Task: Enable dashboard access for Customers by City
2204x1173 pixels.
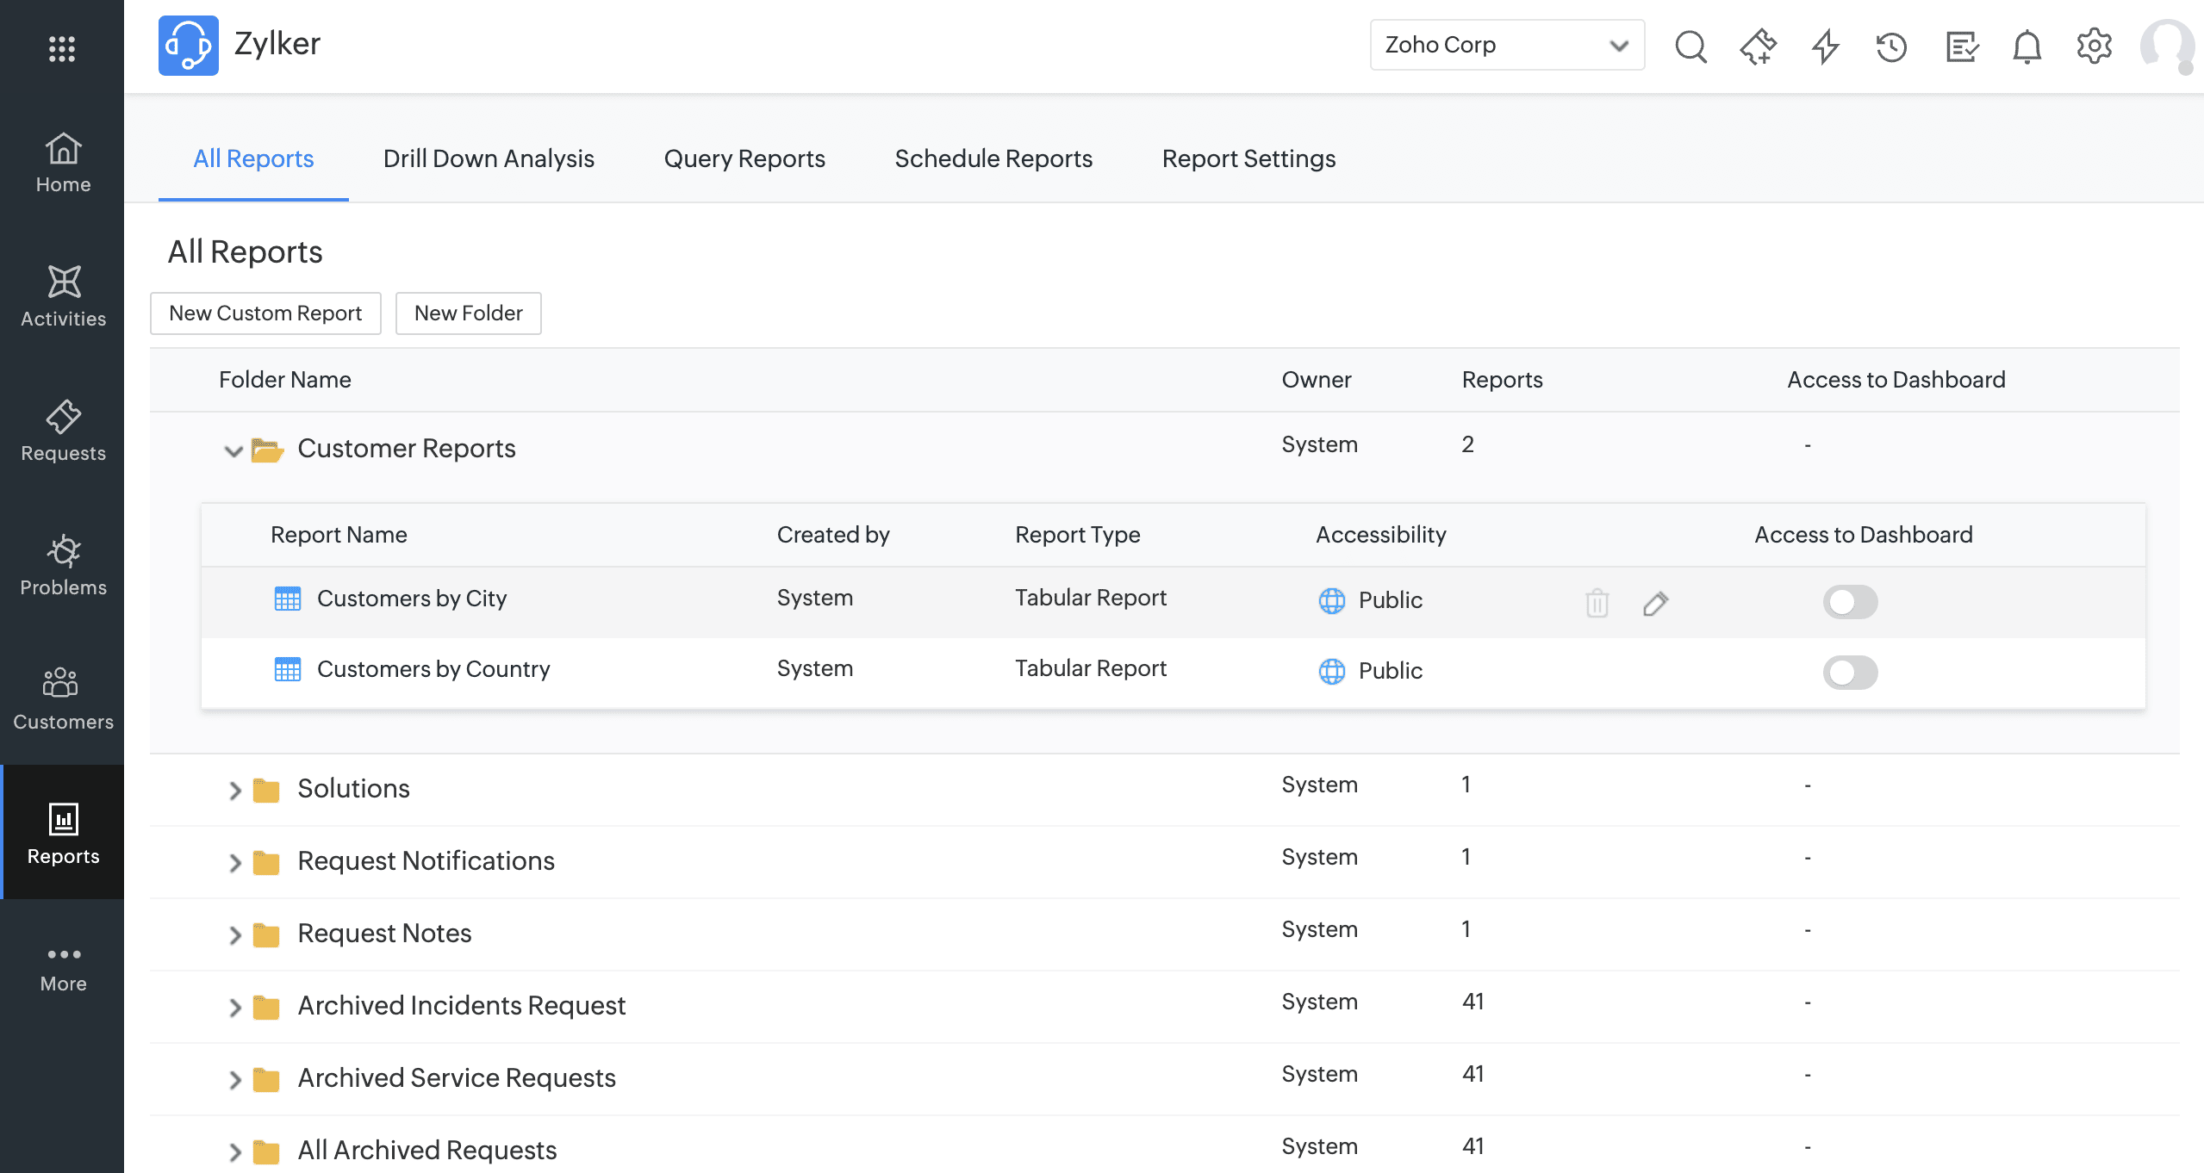Action: pos(1849,602)
